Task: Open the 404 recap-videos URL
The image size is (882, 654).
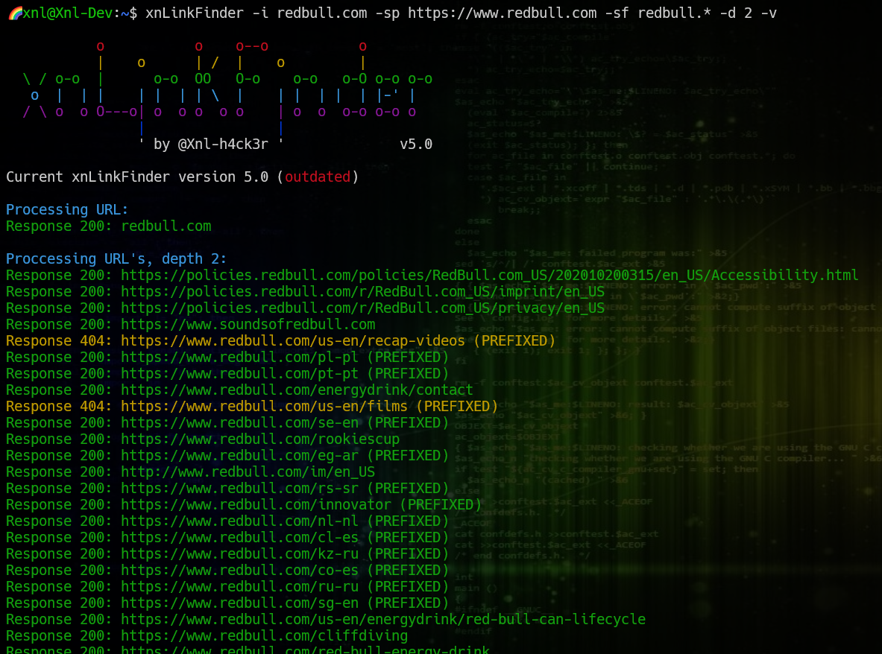Action: coord(293,340)
